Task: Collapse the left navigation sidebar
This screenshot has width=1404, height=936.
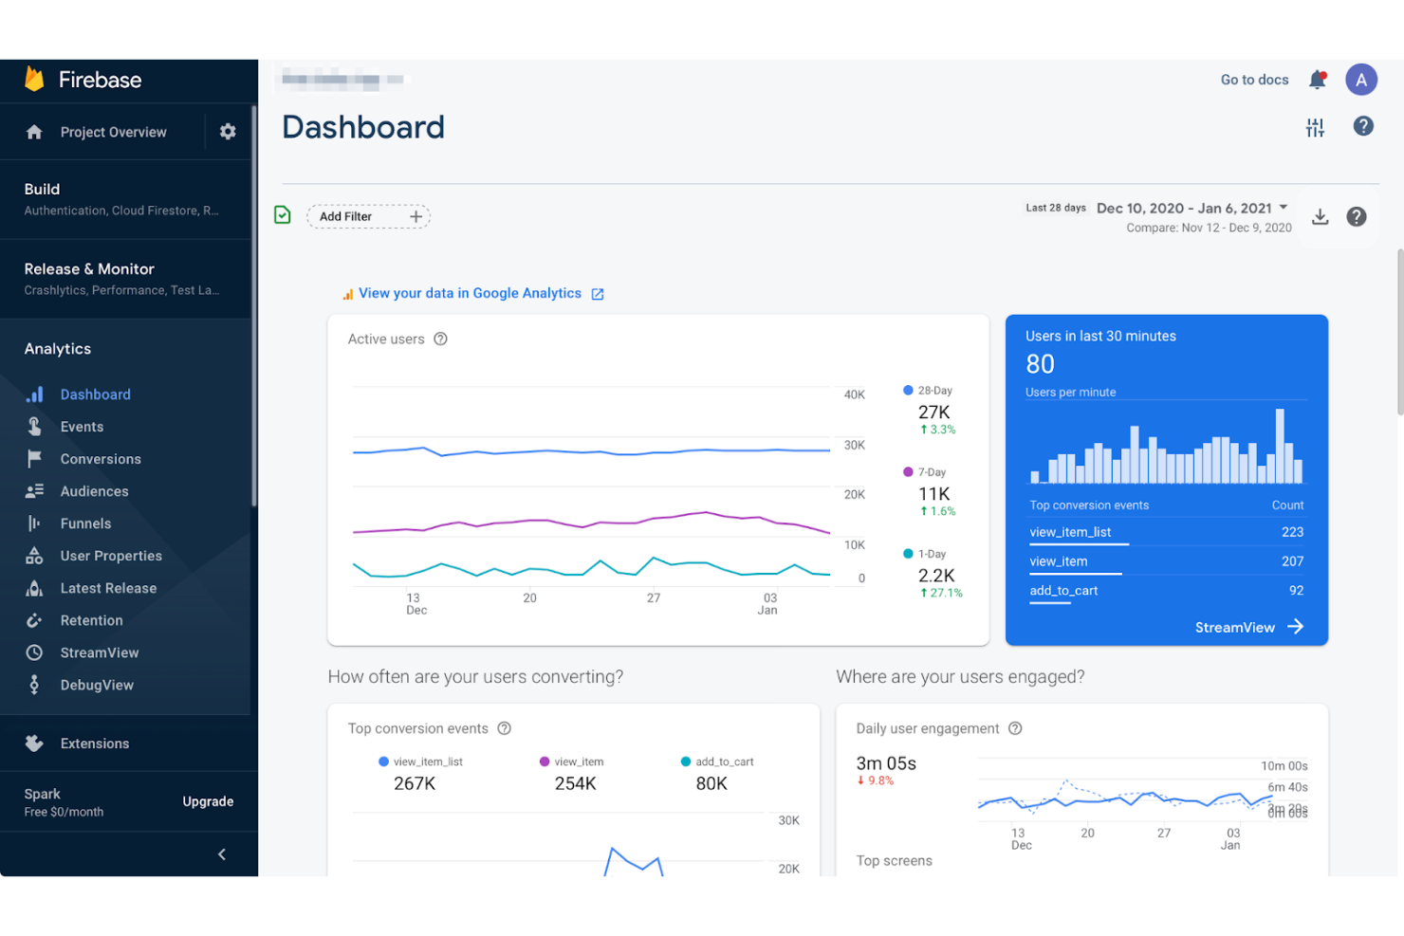Action: [221, 853]
